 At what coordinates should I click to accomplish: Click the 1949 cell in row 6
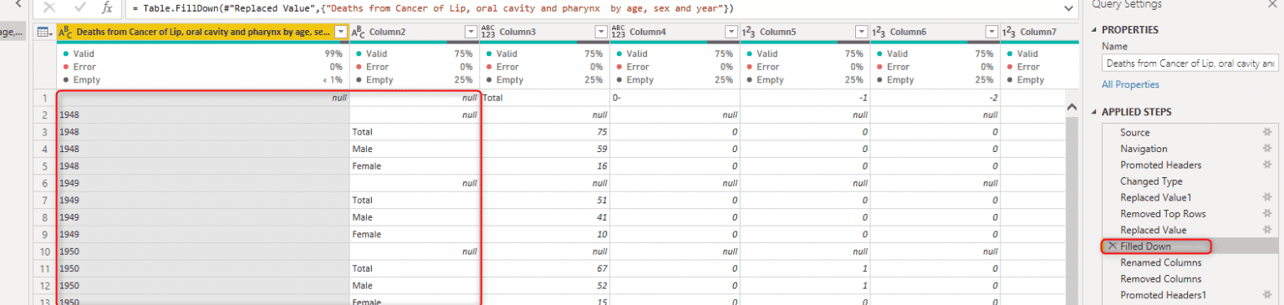(202, 183)
